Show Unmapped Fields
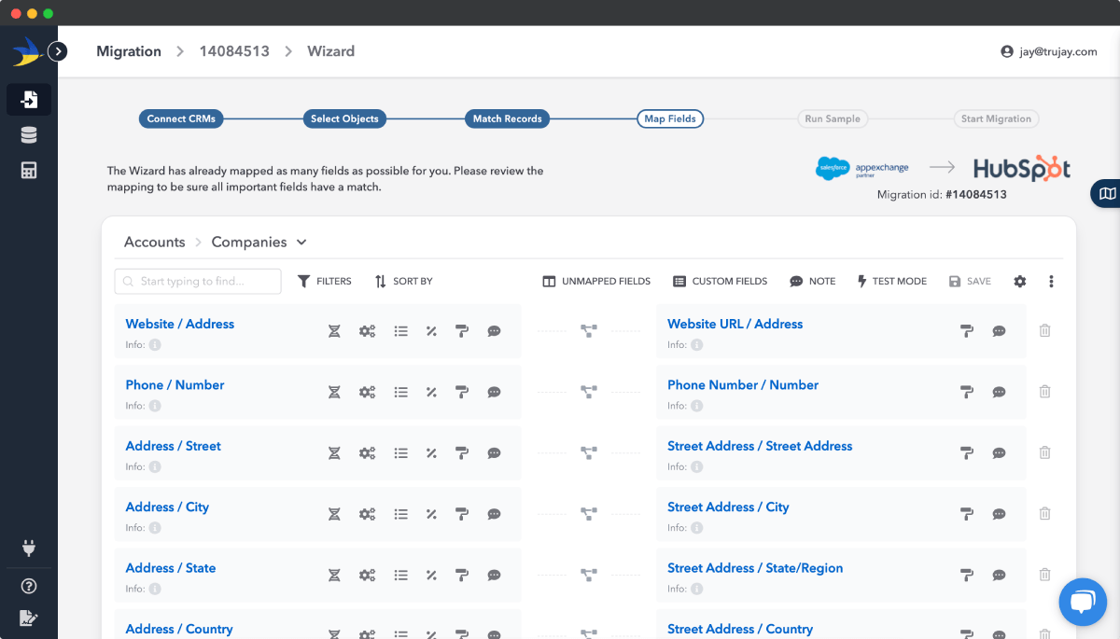 596,281
